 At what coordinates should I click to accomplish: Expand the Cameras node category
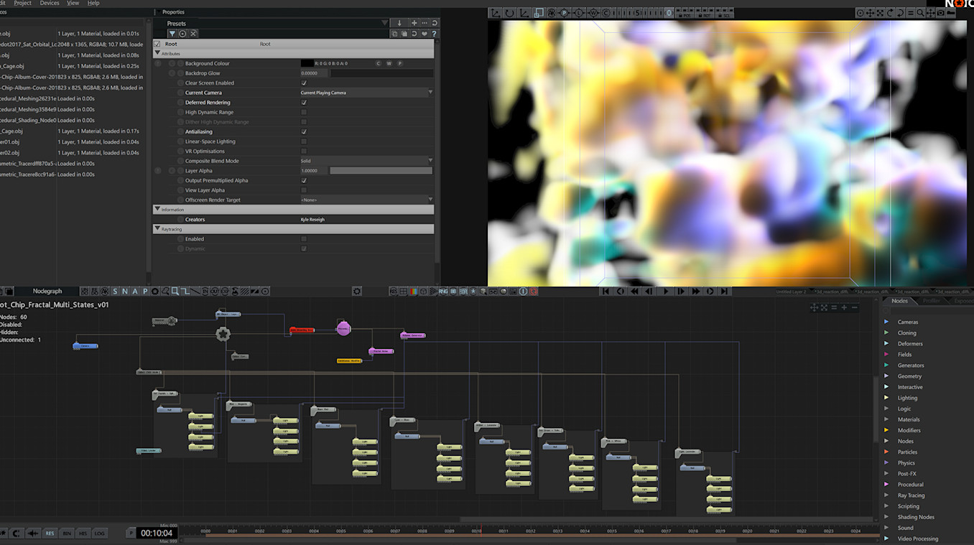tap(886, 322)
